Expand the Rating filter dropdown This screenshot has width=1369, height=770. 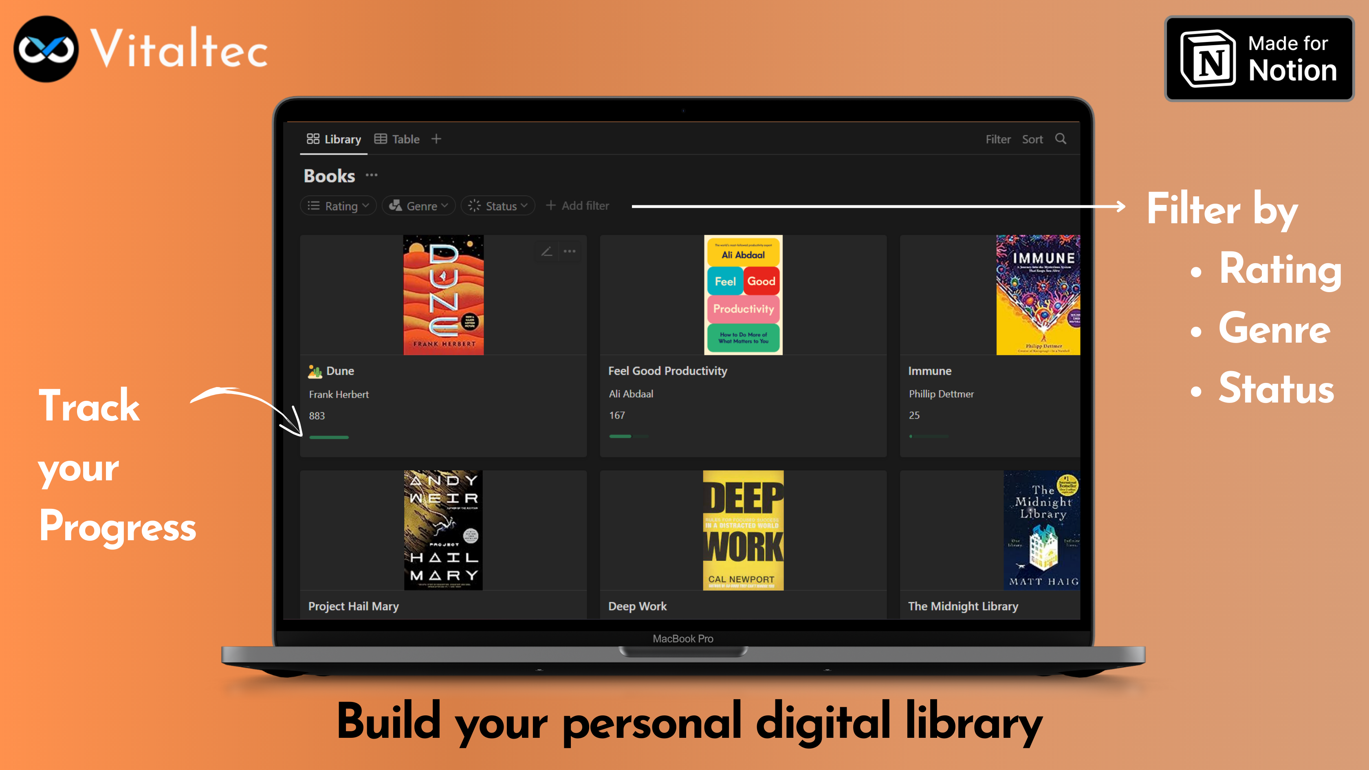[x=338, y=206]
